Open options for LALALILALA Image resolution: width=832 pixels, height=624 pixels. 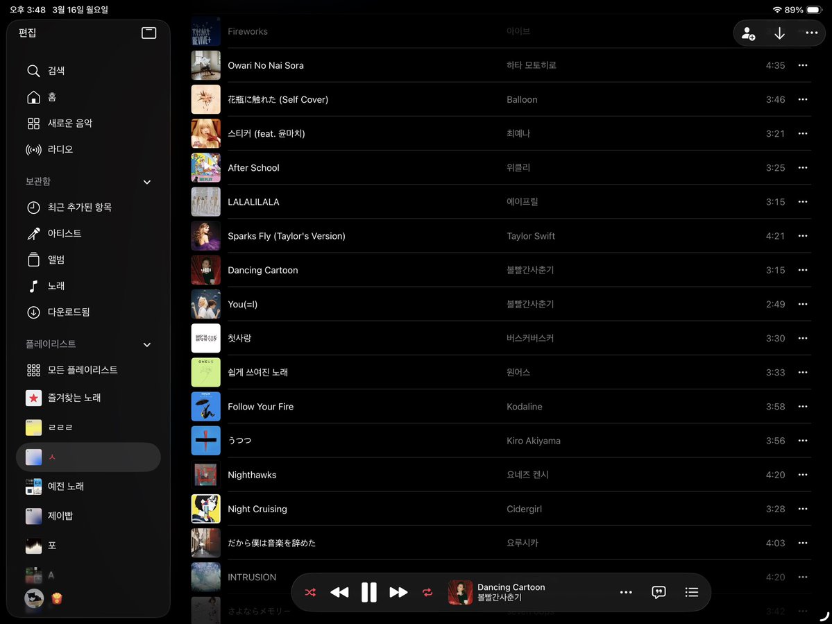(802, 201)
